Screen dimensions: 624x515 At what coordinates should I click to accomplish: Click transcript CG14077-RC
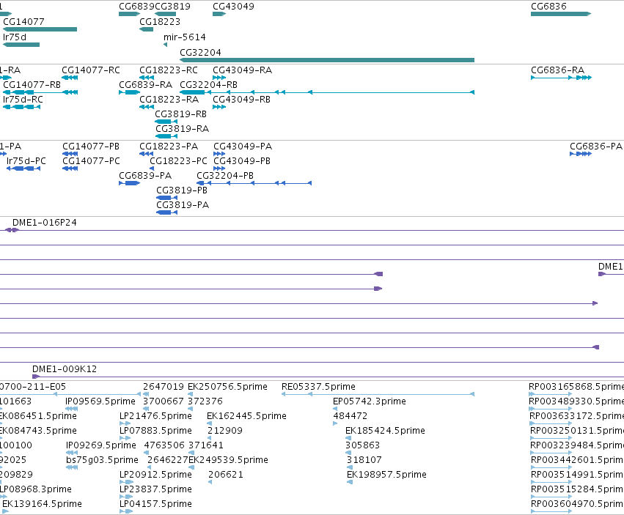coord(70,78)
